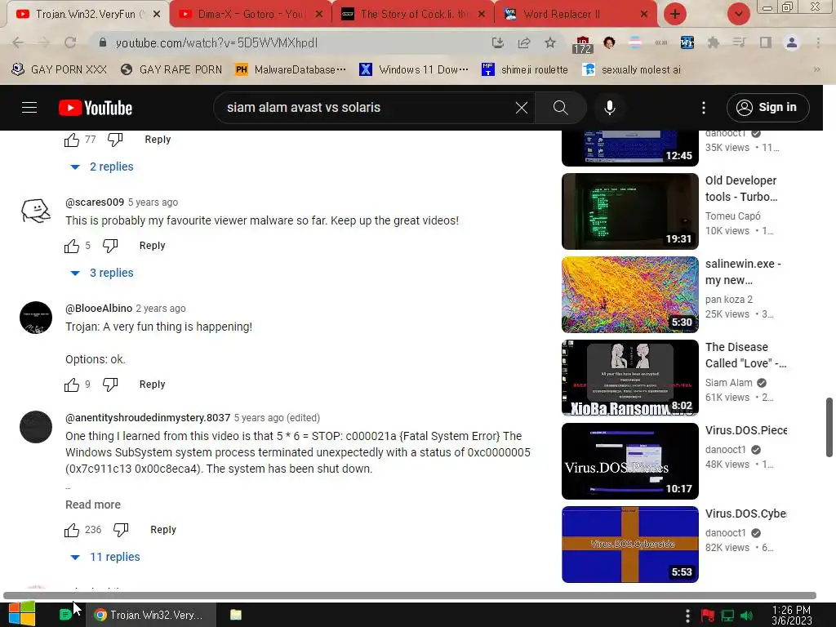Reply to the @BlooeAlbino comment

click(152, 385)
